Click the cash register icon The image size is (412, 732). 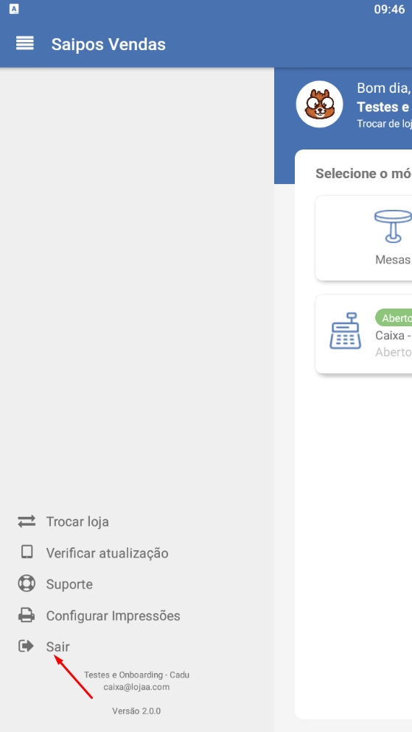tap(346, 331)
